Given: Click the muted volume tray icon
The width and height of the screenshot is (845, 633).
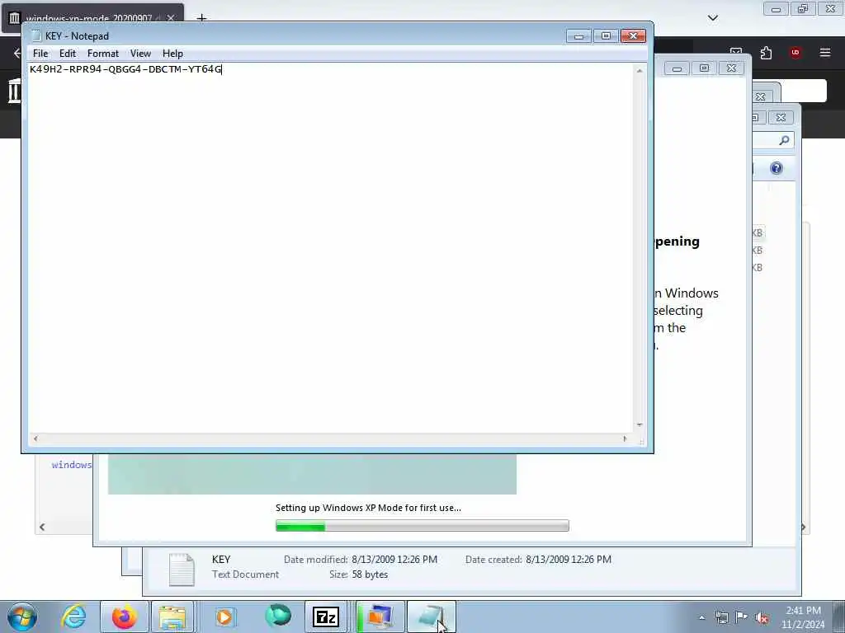Looking at the screenshot, I should (x=762, y=618).
